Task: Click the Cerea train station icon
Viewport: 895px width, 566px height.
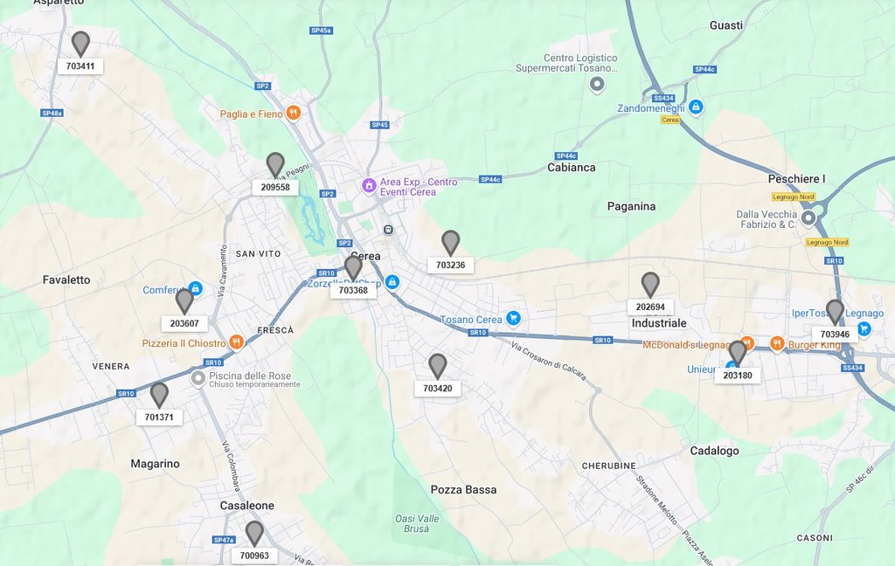Action: coord(388,230)
